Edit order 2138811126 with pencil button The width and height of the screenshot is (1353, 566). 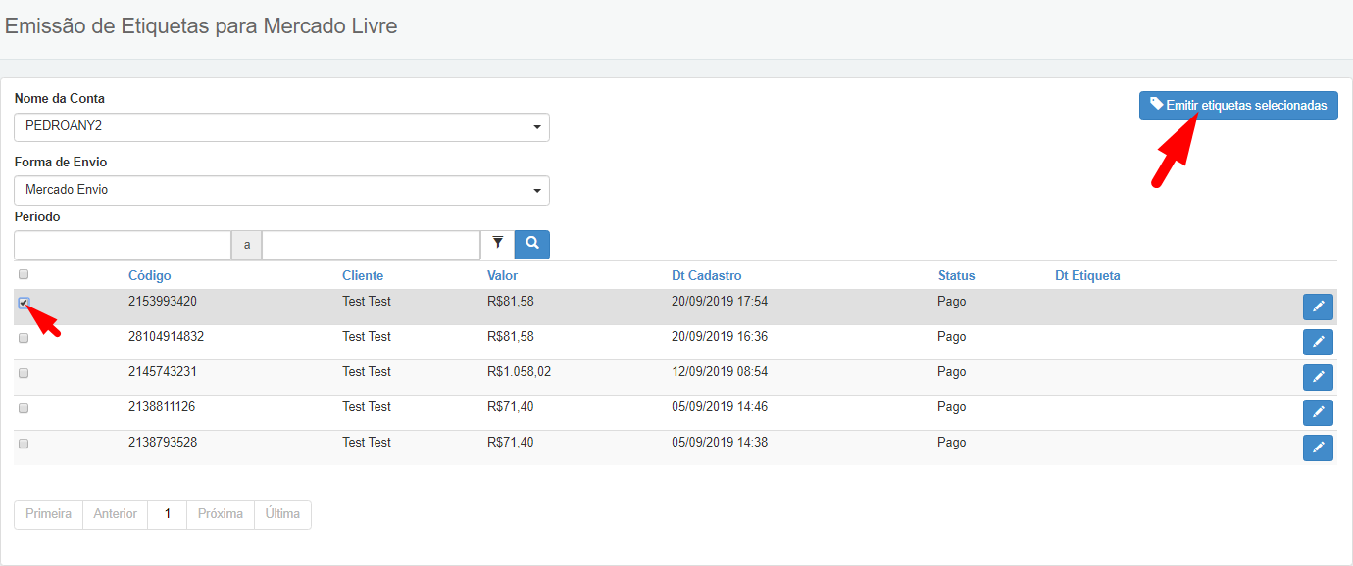coord(1318,413)
